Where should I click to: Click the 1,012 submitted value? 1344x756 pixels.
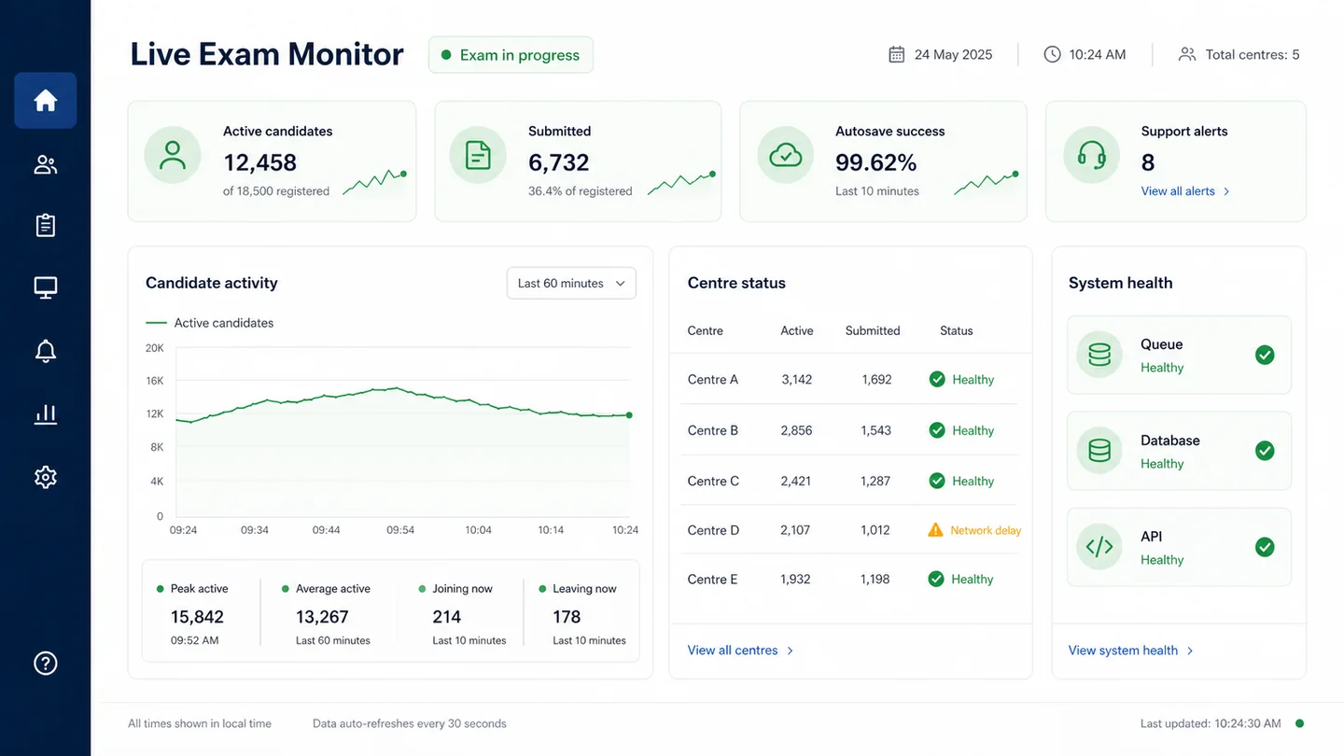pyautogui.click(x=875, y=530)
